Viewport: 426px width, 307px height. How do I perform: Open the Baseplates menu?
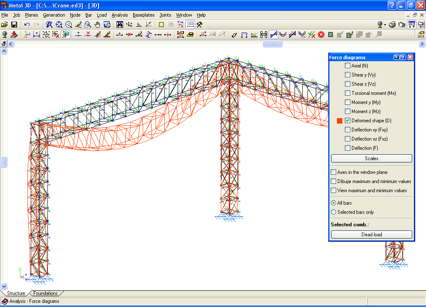(143, 15)
